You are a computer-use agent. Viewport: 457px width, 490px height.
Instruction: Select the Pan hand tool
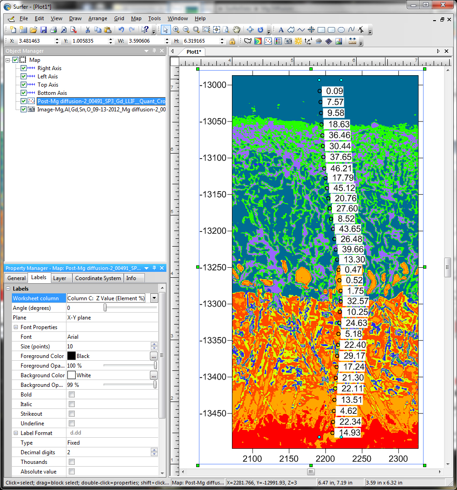(x=237, y=30)
